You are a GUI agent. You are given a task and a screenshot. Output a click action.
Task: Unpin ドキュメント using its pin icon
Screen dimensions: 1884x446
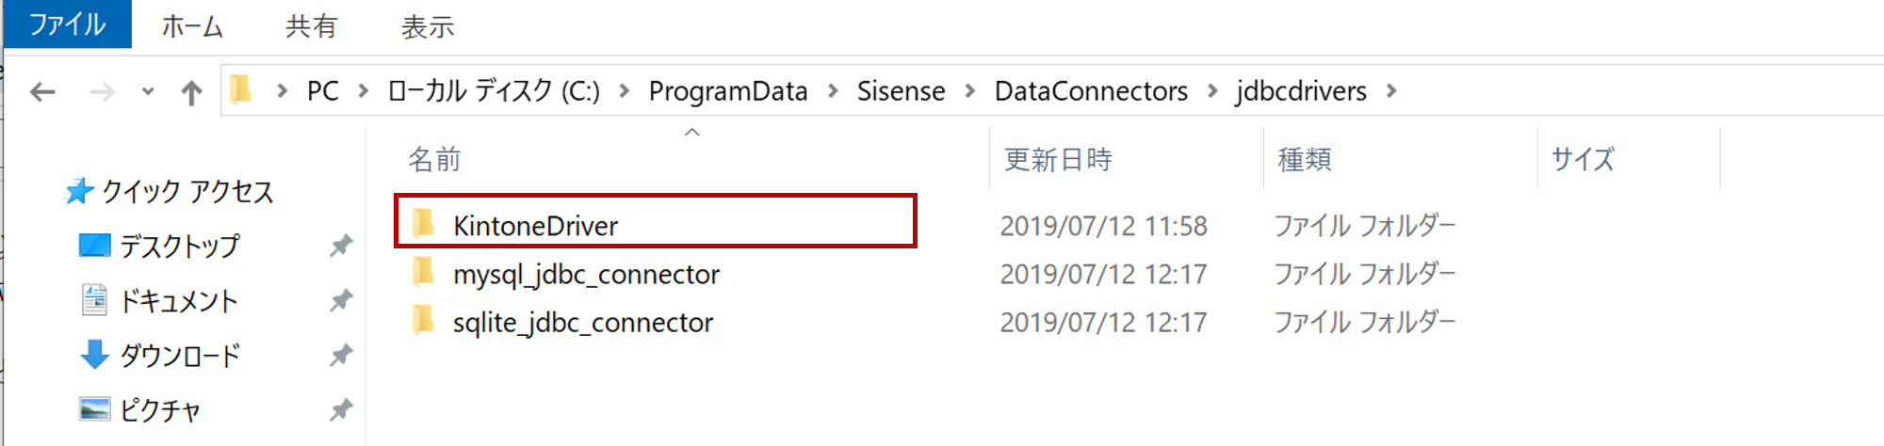pos(340,301)
